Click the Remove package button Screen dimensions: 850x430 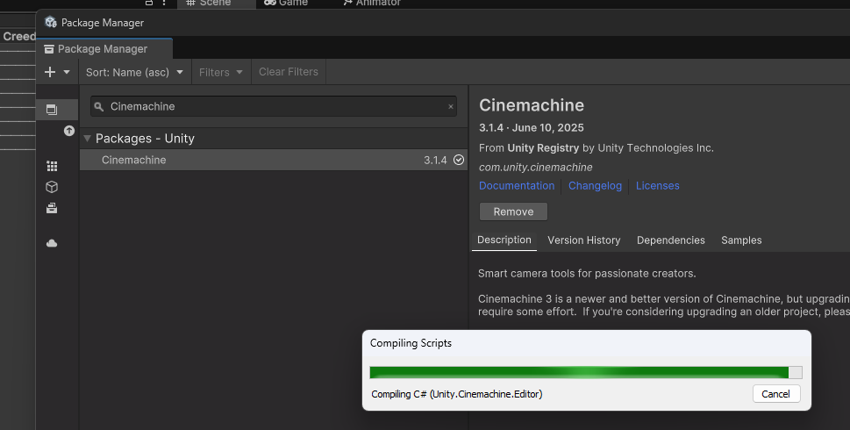click(x=513, y=211)
